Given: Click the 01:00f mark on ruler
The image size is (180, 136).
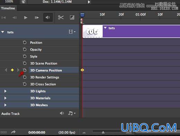Looking at the screenshot, I should pos(140,15).
